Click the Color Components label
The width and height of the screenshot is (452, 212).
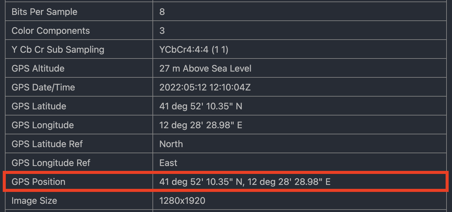51,31
